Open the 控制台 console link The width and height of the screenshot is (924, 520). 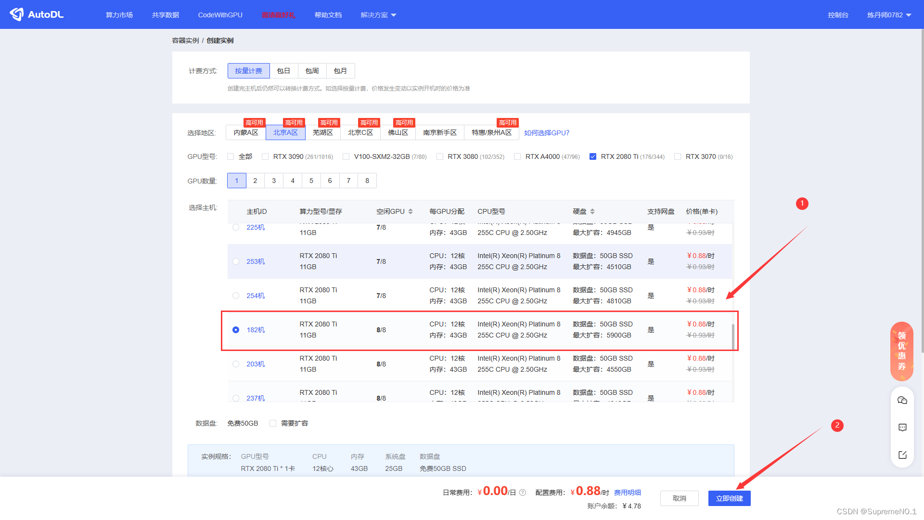pyautogui.click(x=838, y=15)
